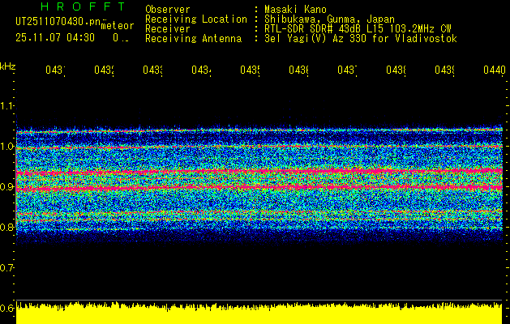The width and height of the screenshot is (510, 324).
Task: Click the 0.8 kHz axis label
Action: [x=6, y=227]
